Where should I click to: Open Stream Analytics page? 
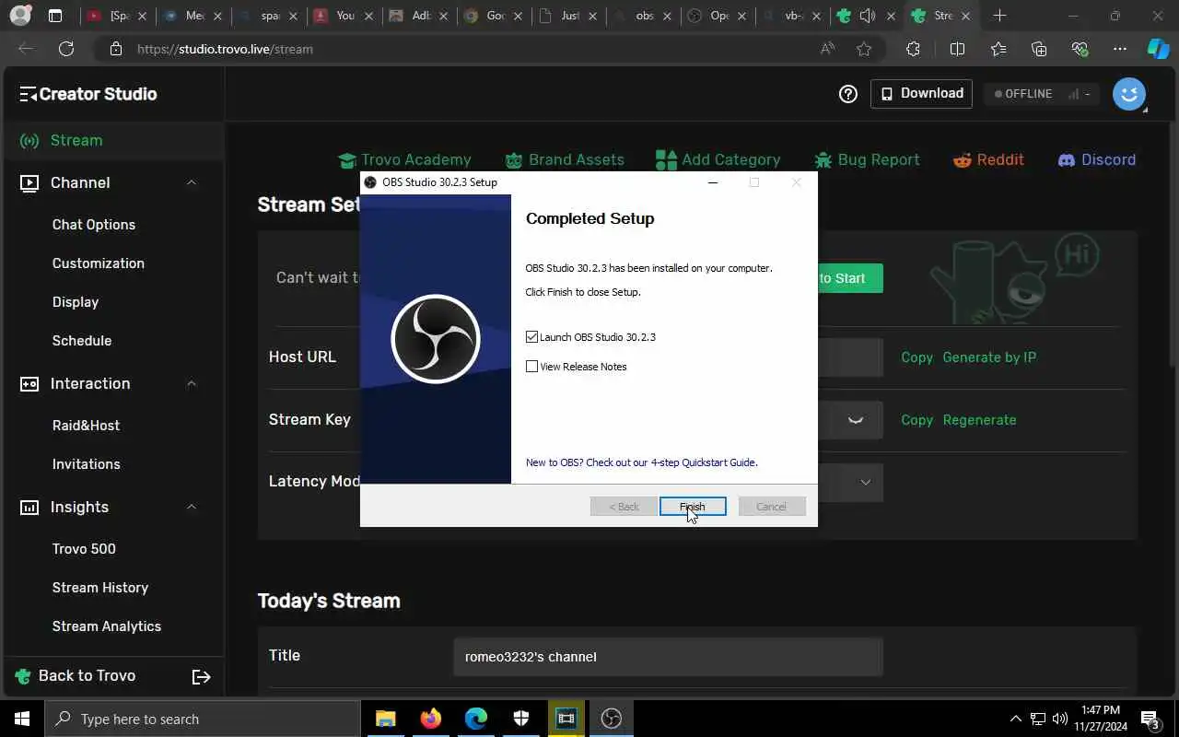(107, 626)
